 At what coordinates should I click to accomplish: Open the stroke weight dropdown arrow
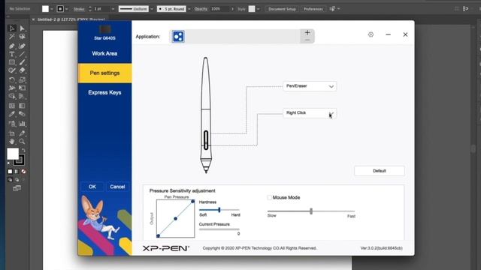pos(113,9)
